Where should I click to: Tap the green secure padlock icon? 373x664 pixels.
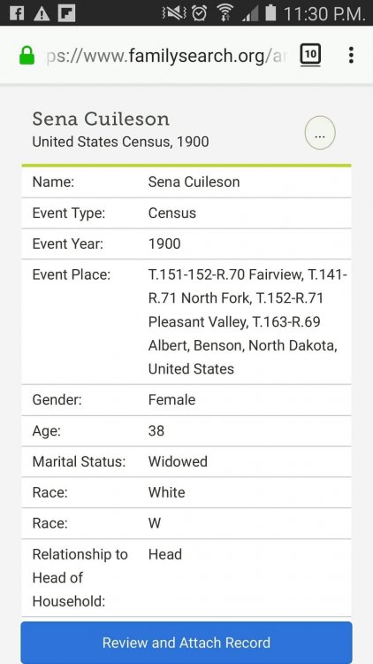(x=27, y=56)
